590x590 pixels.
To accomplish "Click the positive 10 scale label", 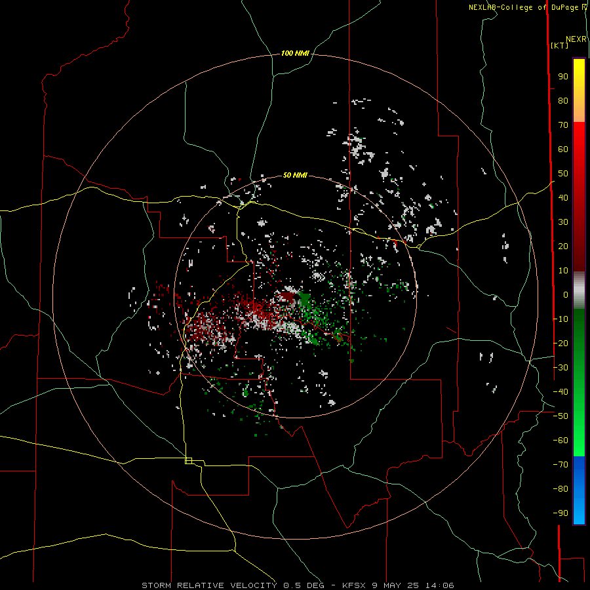I will click(563, 271).
